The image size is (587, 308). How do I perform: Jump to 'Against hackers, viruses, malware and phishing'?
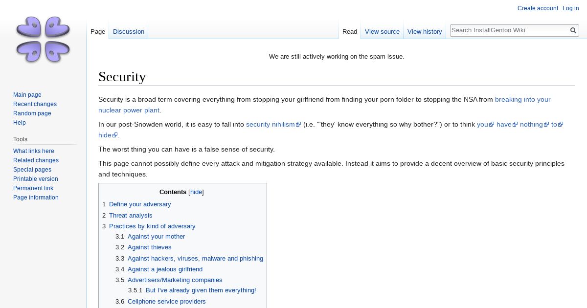pyautogui.click(x=195, y=258)
